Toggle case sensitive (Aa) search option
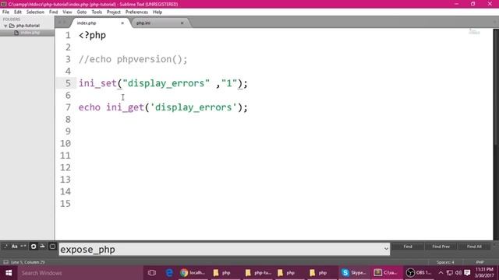 15,247
